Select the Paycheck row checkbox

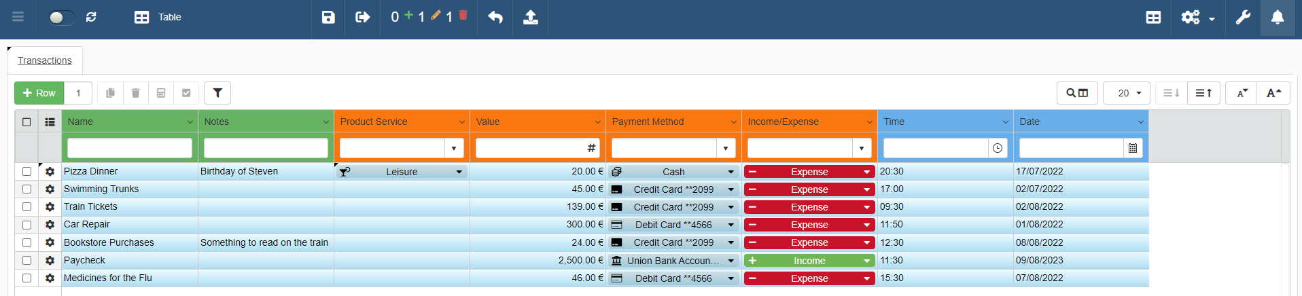pyautogui.click(x=27, y=260)
